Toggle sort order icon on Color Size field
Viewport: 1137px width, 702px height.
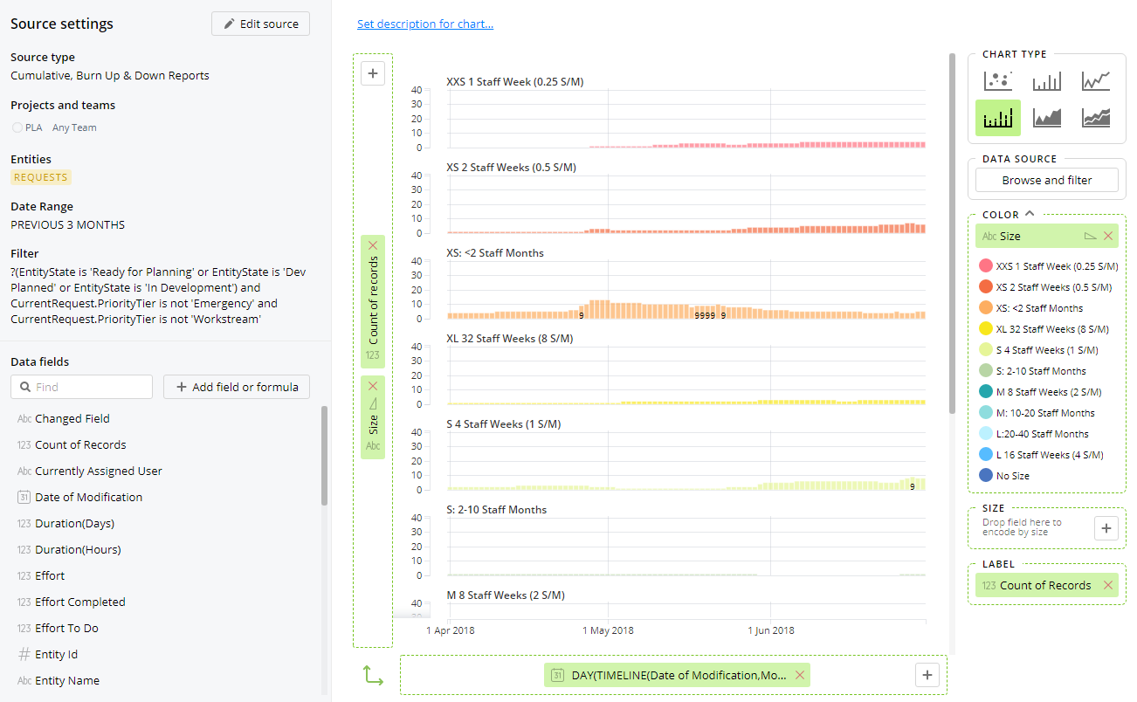1088,236
